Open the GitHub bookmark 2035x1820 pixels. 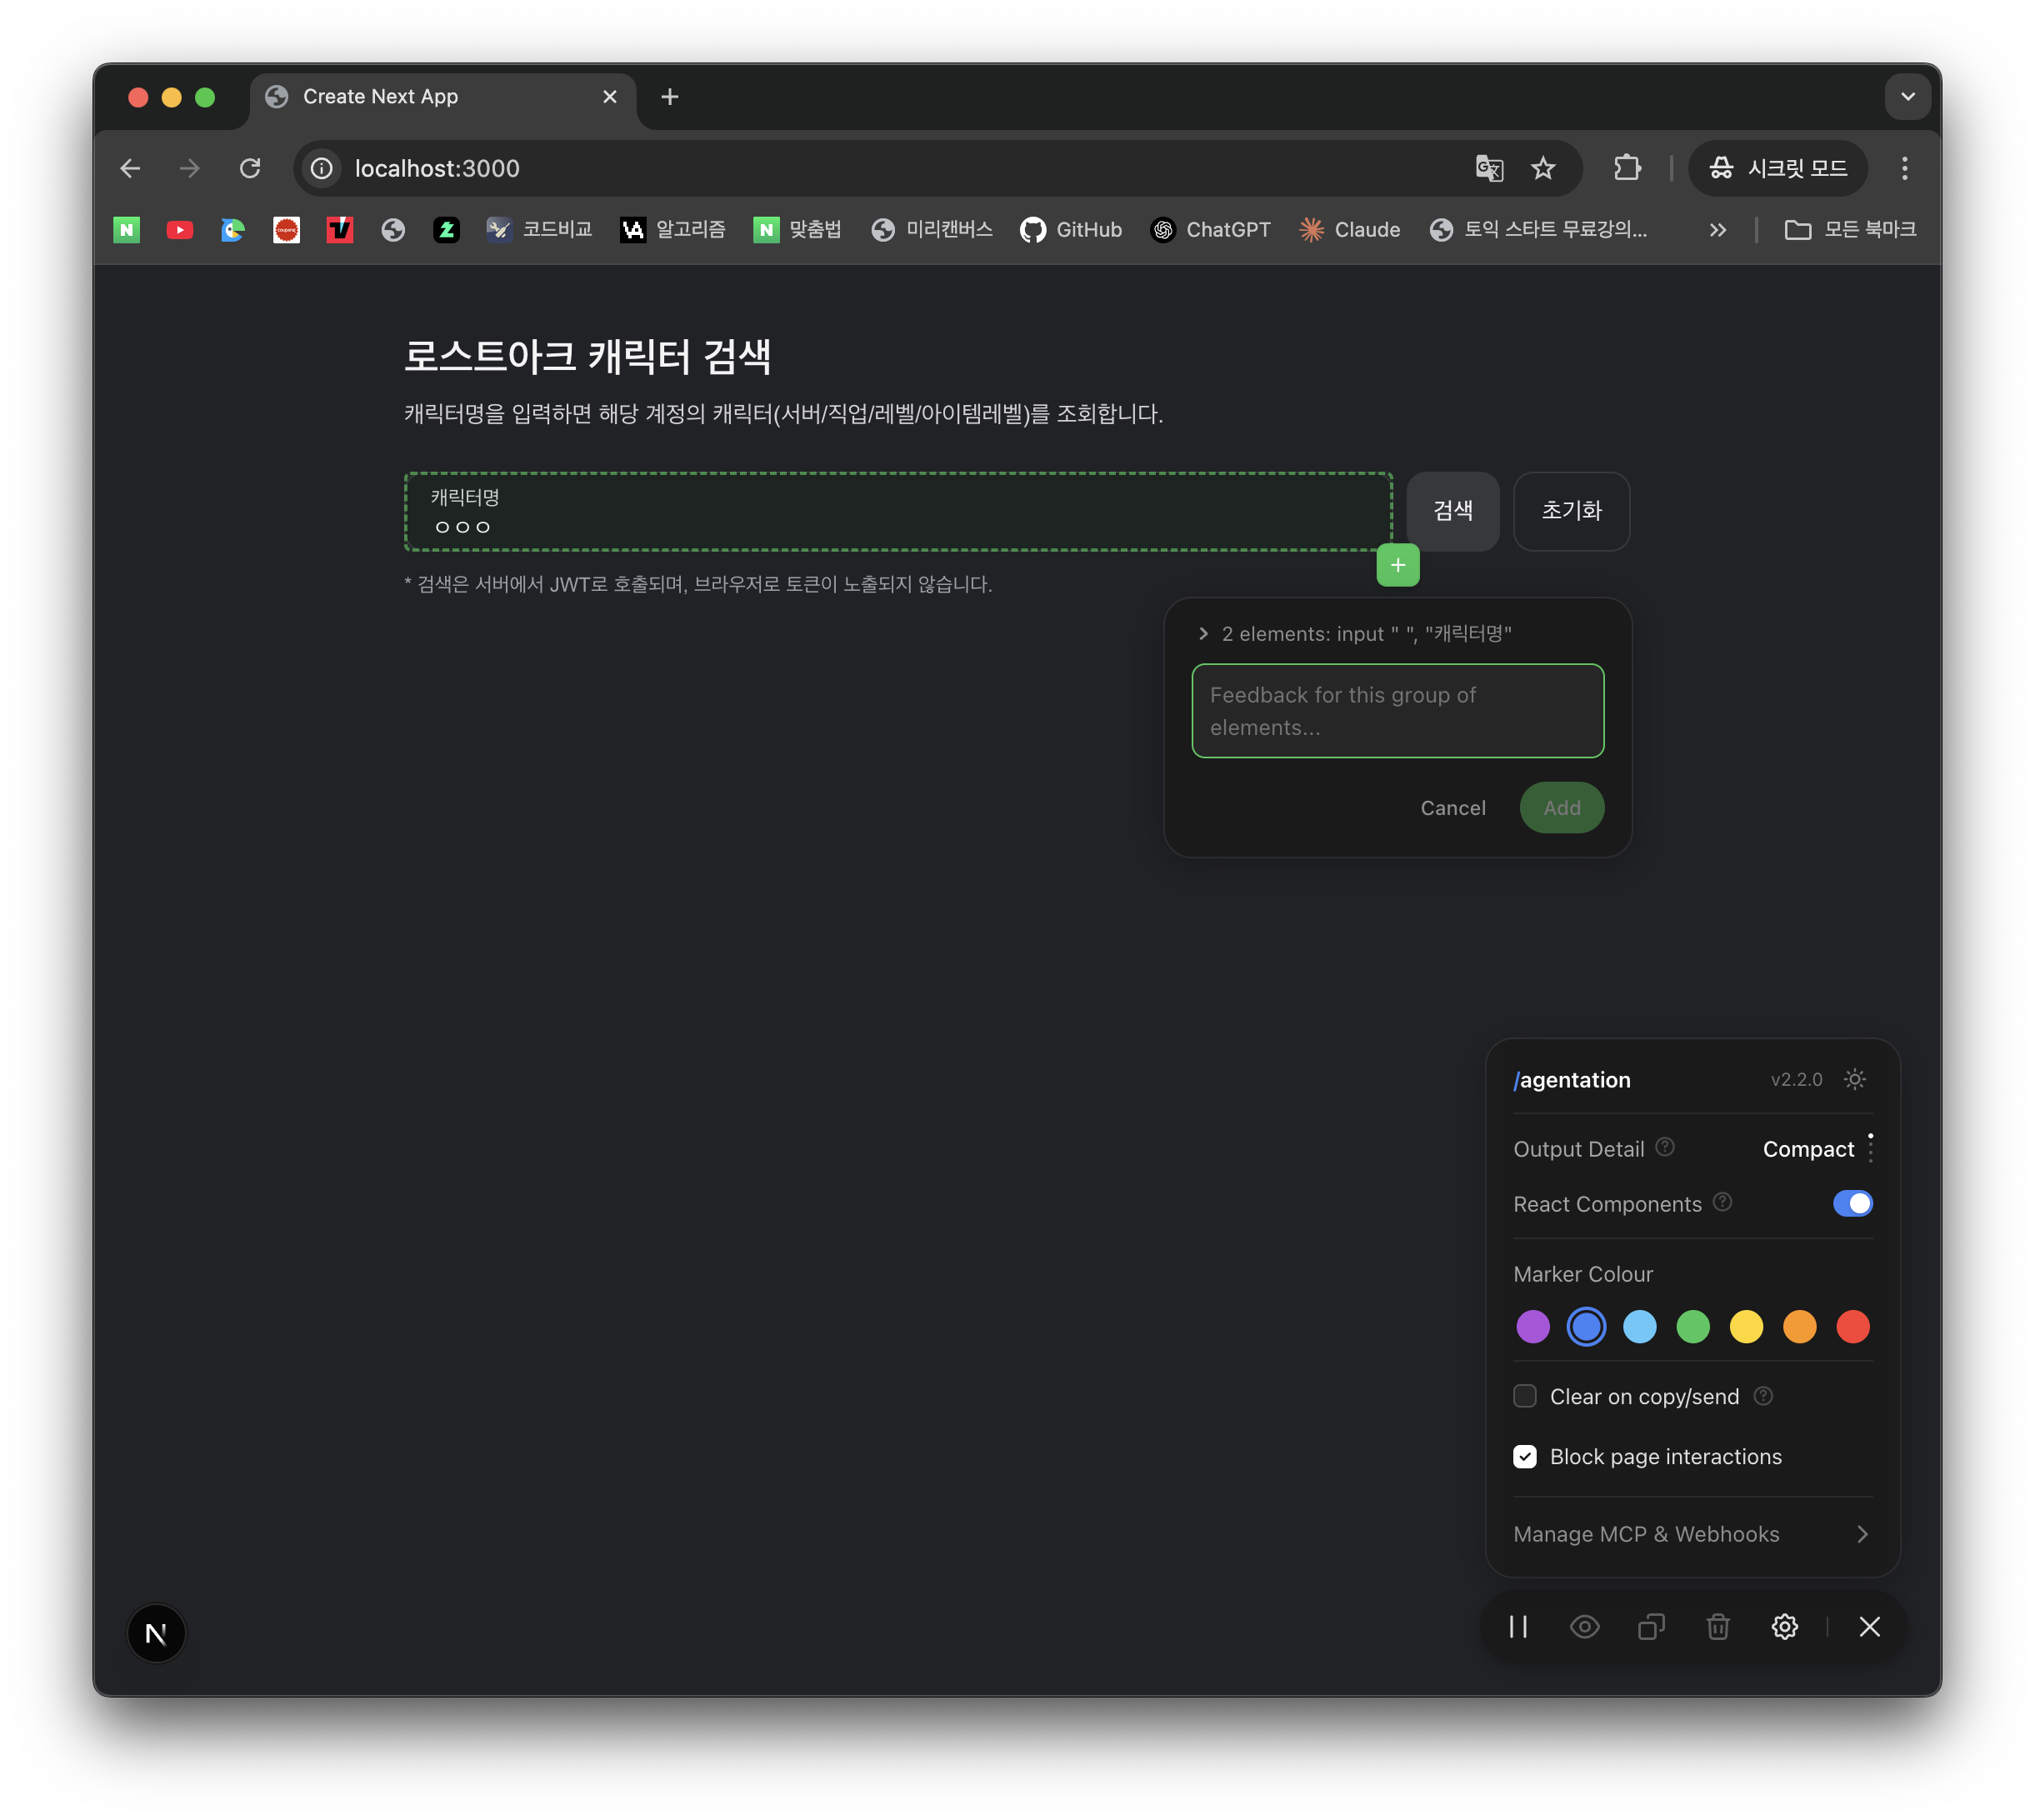[1071, 230]
